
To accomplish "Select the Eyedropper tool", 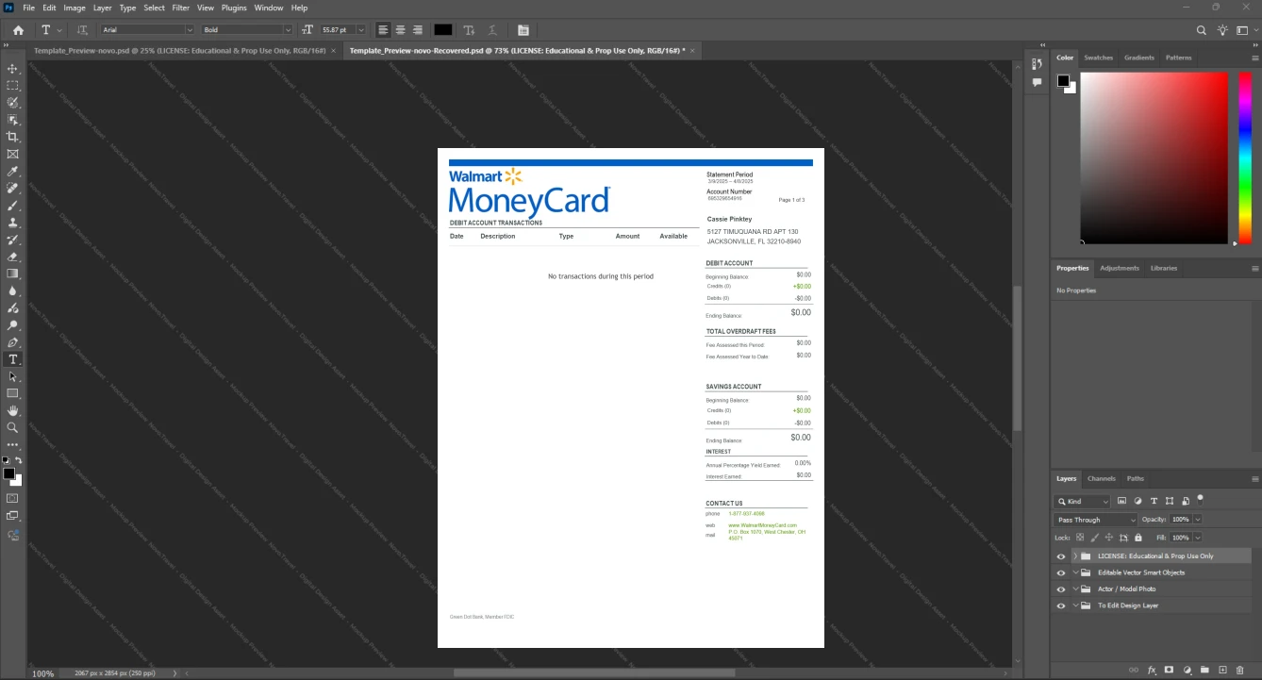I will pos(12,172).
